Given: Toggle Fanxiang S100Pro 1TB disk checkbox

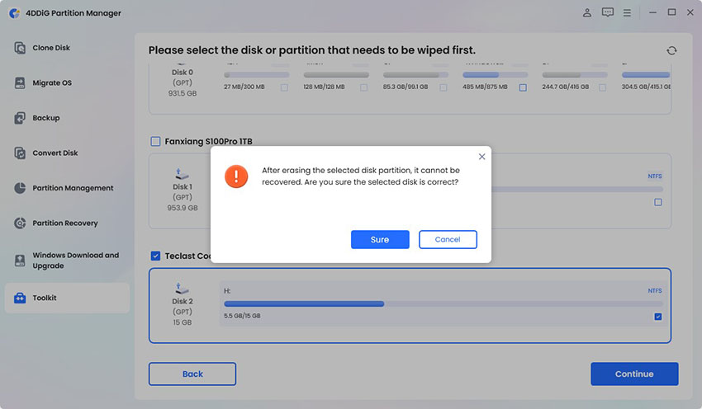Looking at the screenshot, I should tap(155, 141).
